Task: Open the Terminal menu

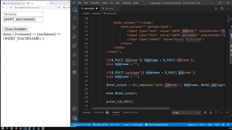Action: pyautogui.click(x=127, y=3)
